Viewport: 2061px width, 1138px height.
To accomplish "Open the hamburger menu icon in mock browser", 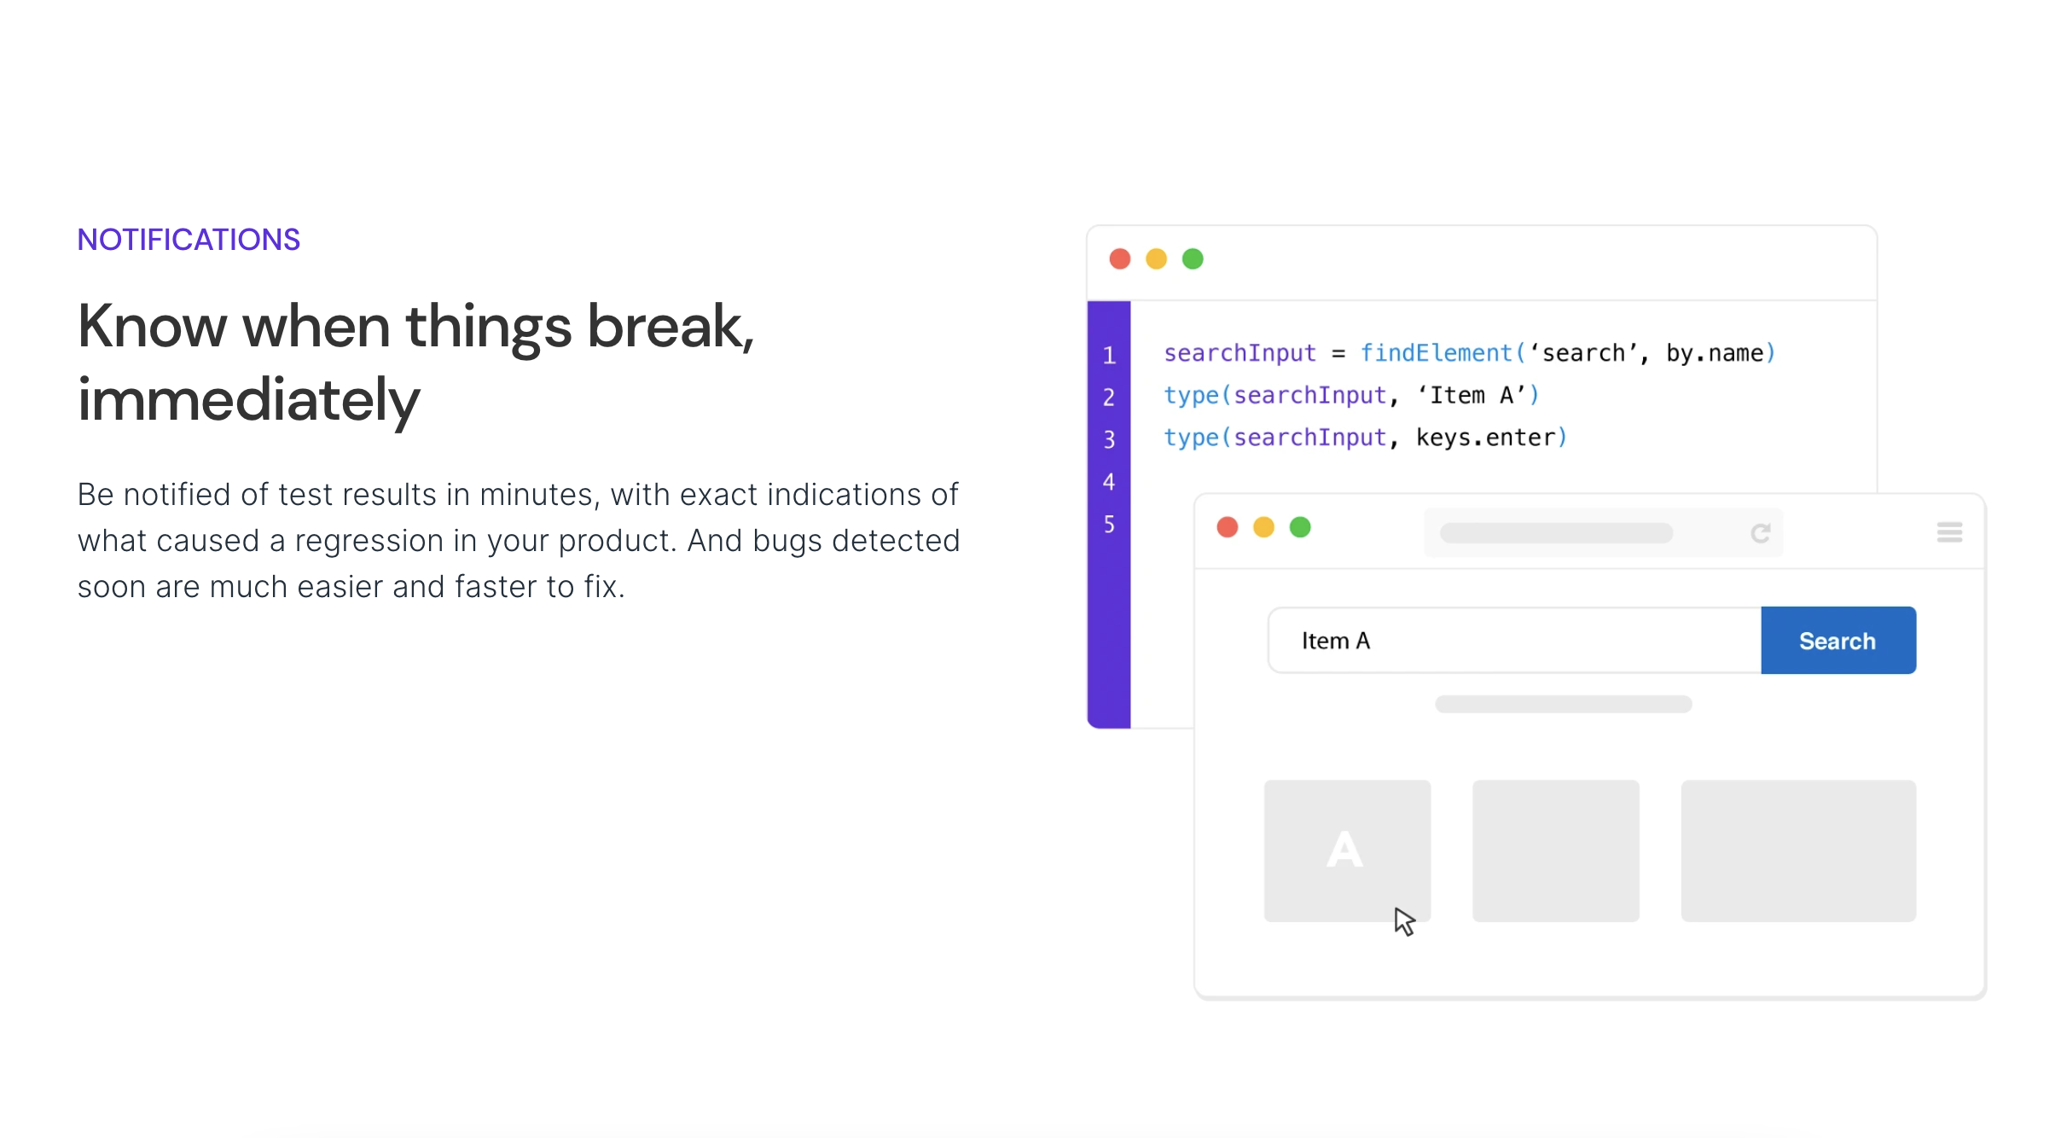I will tap(1949, 532).
